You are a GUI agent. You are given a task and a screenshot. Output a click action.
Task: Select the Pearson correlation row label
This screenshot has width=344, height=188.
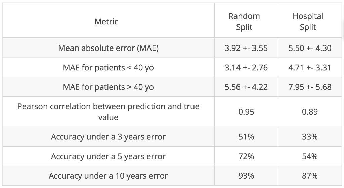click(x=108, y=112)
